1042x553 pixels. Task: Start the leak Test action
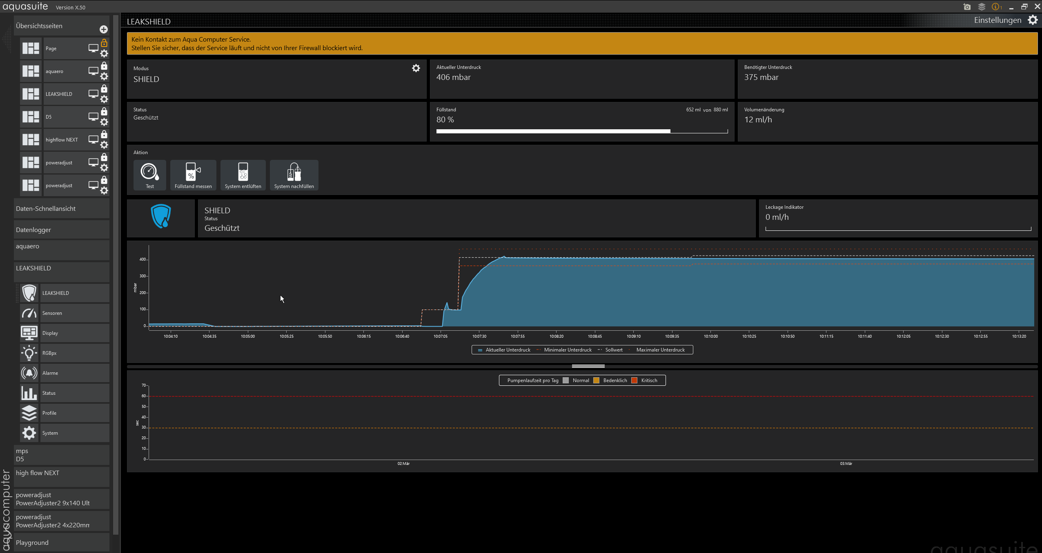click(x=149, y=175)
